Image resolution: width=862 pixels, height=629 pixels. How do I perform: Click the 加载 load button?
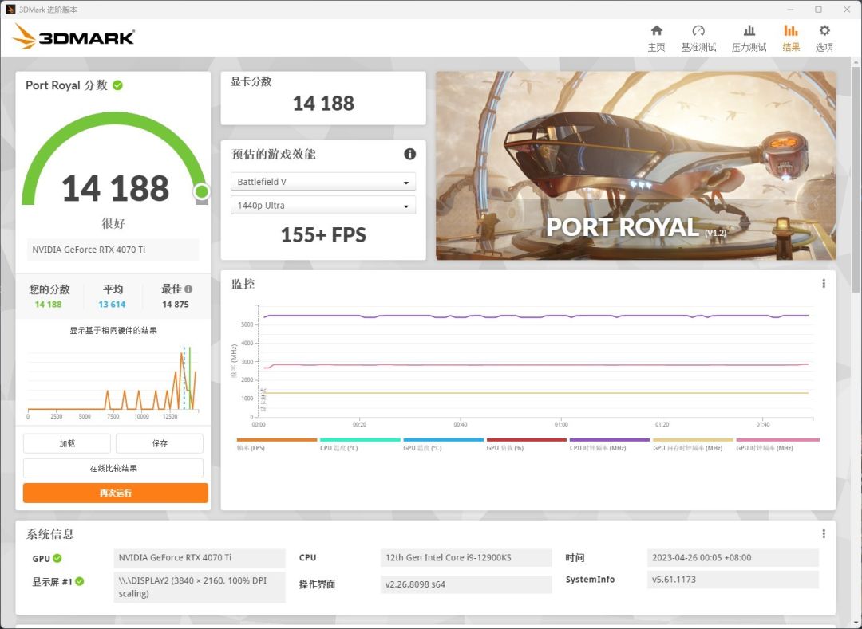(67, 443)
